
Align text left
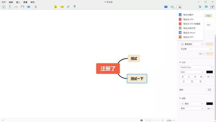184,81
